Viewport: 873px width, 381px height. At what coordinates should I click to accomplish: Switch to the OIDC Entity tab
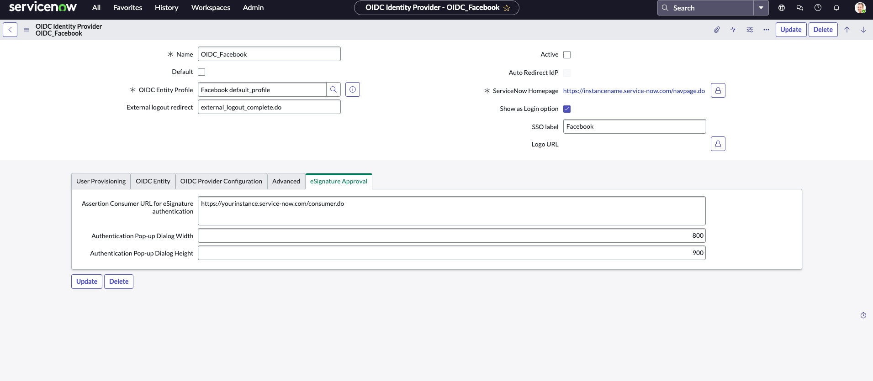click(153, 181)
